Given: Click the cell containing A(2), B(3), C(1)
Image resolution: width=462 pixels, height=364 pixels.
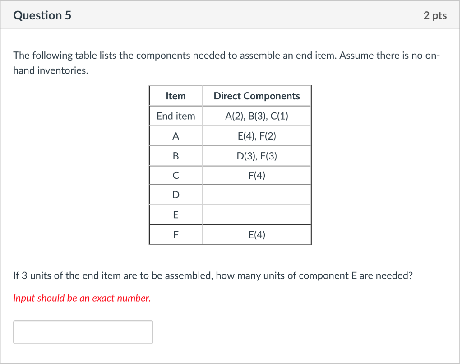Looking at the screenshot, I should (257, 116).
